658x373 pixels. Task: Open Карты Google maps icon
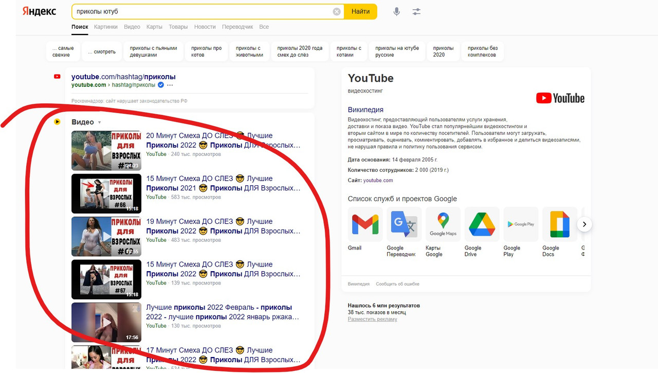click(443, 224)
